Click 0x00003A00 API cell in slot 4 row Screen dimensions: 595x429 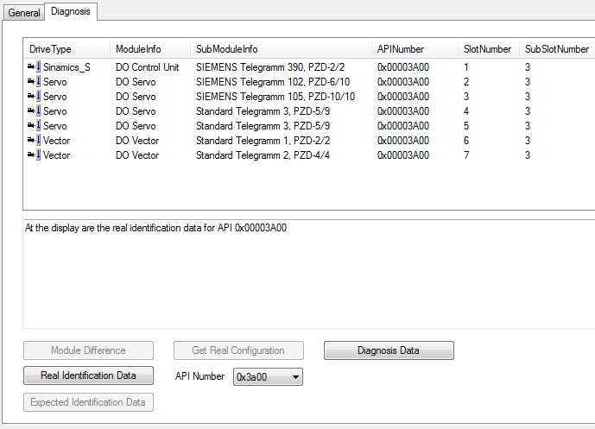[403, 111]
